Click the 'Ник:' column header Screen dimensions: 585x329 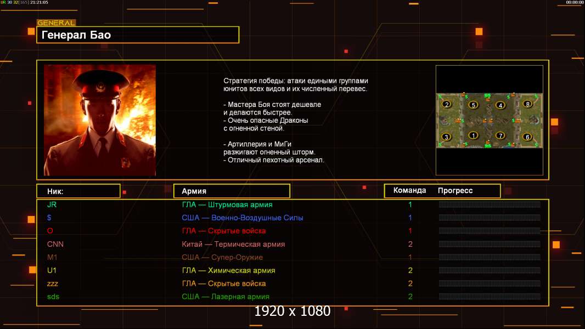(x=78, y=191)
